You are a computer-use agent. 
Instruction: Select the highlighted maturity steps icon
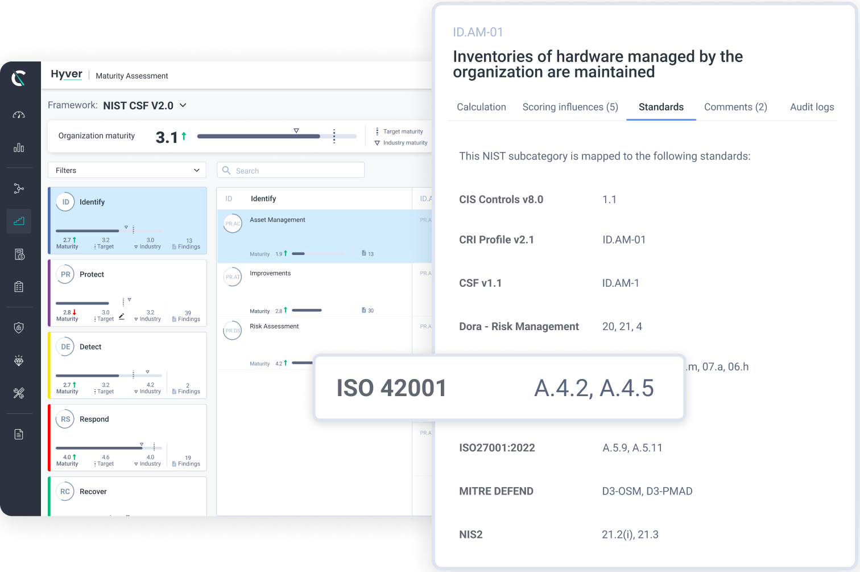(19, 221)
